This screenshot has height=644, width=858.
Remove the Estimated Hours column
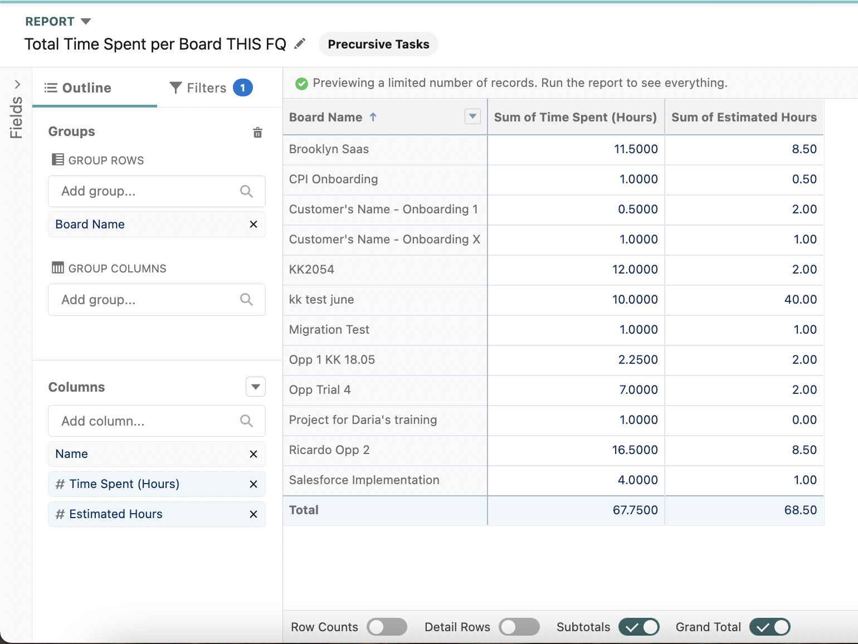click(253, 514)
